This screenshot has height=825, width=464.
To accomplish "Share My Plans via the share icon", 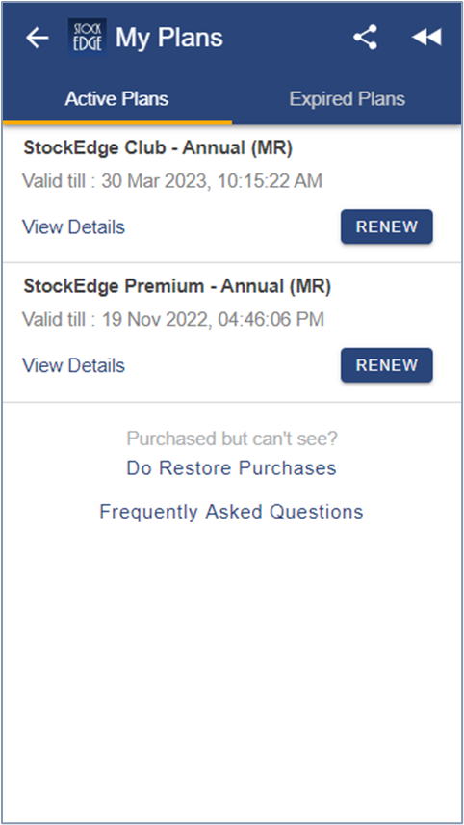I will 365,38.
